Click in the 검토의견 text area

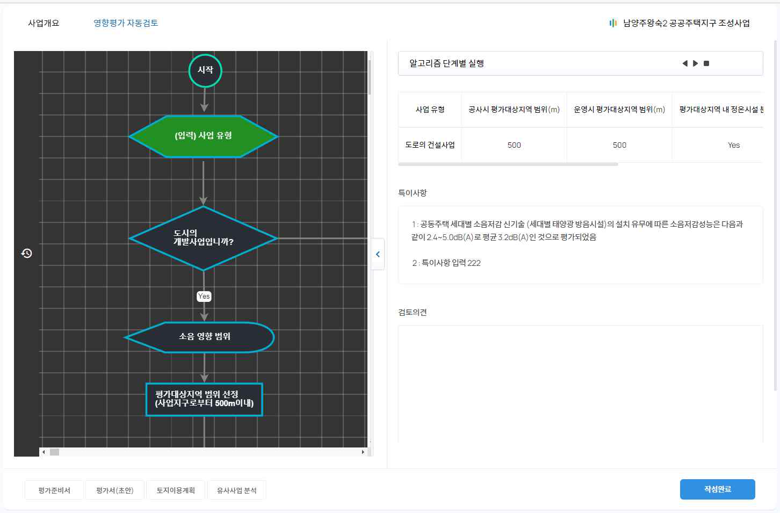coord(580,384)
